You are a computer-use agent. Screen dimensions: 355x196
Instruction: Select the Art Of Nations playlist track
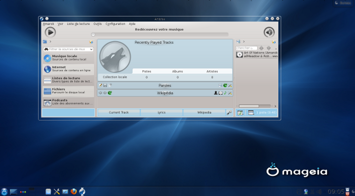click(x=257, y=54)
